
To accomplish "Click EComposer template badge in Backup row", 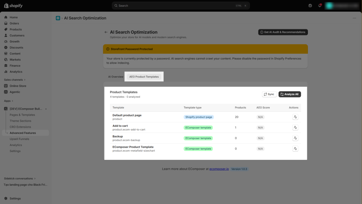I will [198, 138].
